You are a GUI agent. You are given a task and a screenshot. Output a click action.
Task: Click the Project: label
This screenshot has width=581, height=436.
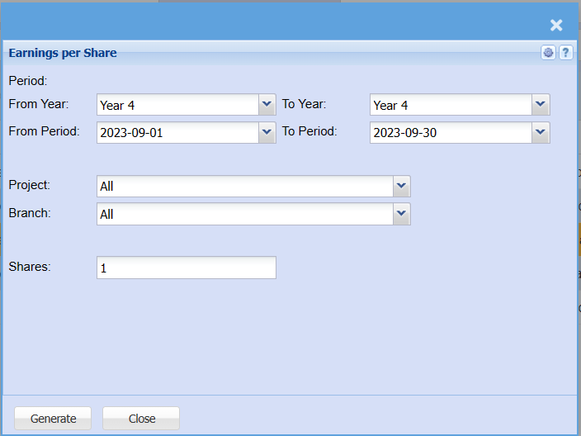(29, 185)
